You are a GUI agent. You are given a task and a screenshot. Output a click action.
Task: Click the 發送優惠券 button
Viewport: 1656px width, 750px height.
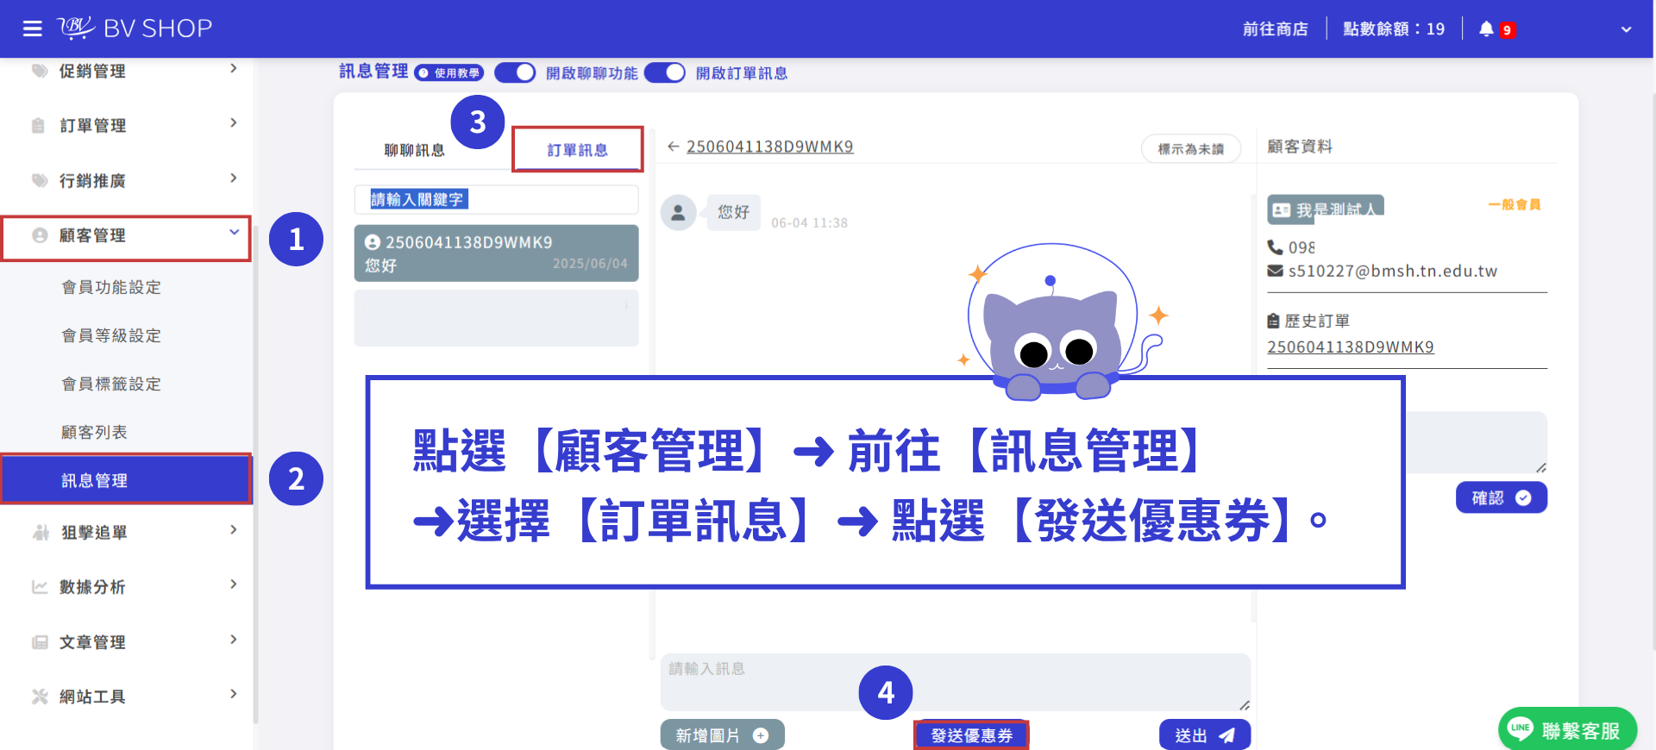(971, 735)
